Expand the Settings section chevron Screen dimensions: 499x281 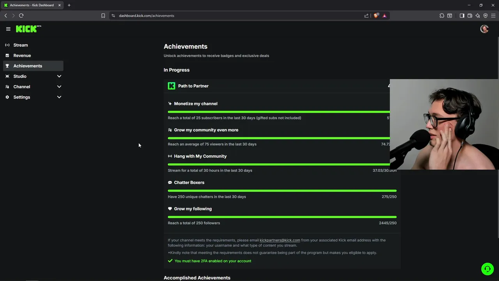(59, 97)
